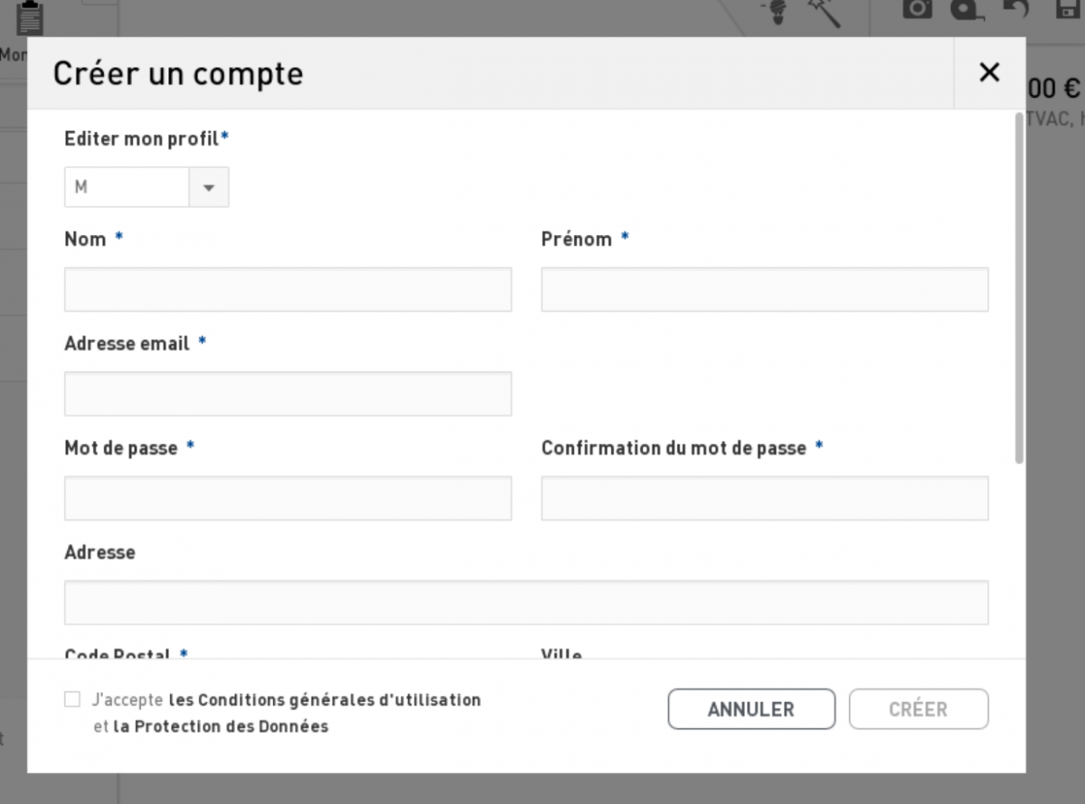Click the CRÉER button
Viewport: 1085px width, 804px height.
pos(919,709)
